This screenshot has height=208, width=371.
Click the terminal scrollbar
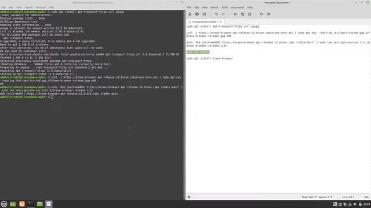pos(184,105)
